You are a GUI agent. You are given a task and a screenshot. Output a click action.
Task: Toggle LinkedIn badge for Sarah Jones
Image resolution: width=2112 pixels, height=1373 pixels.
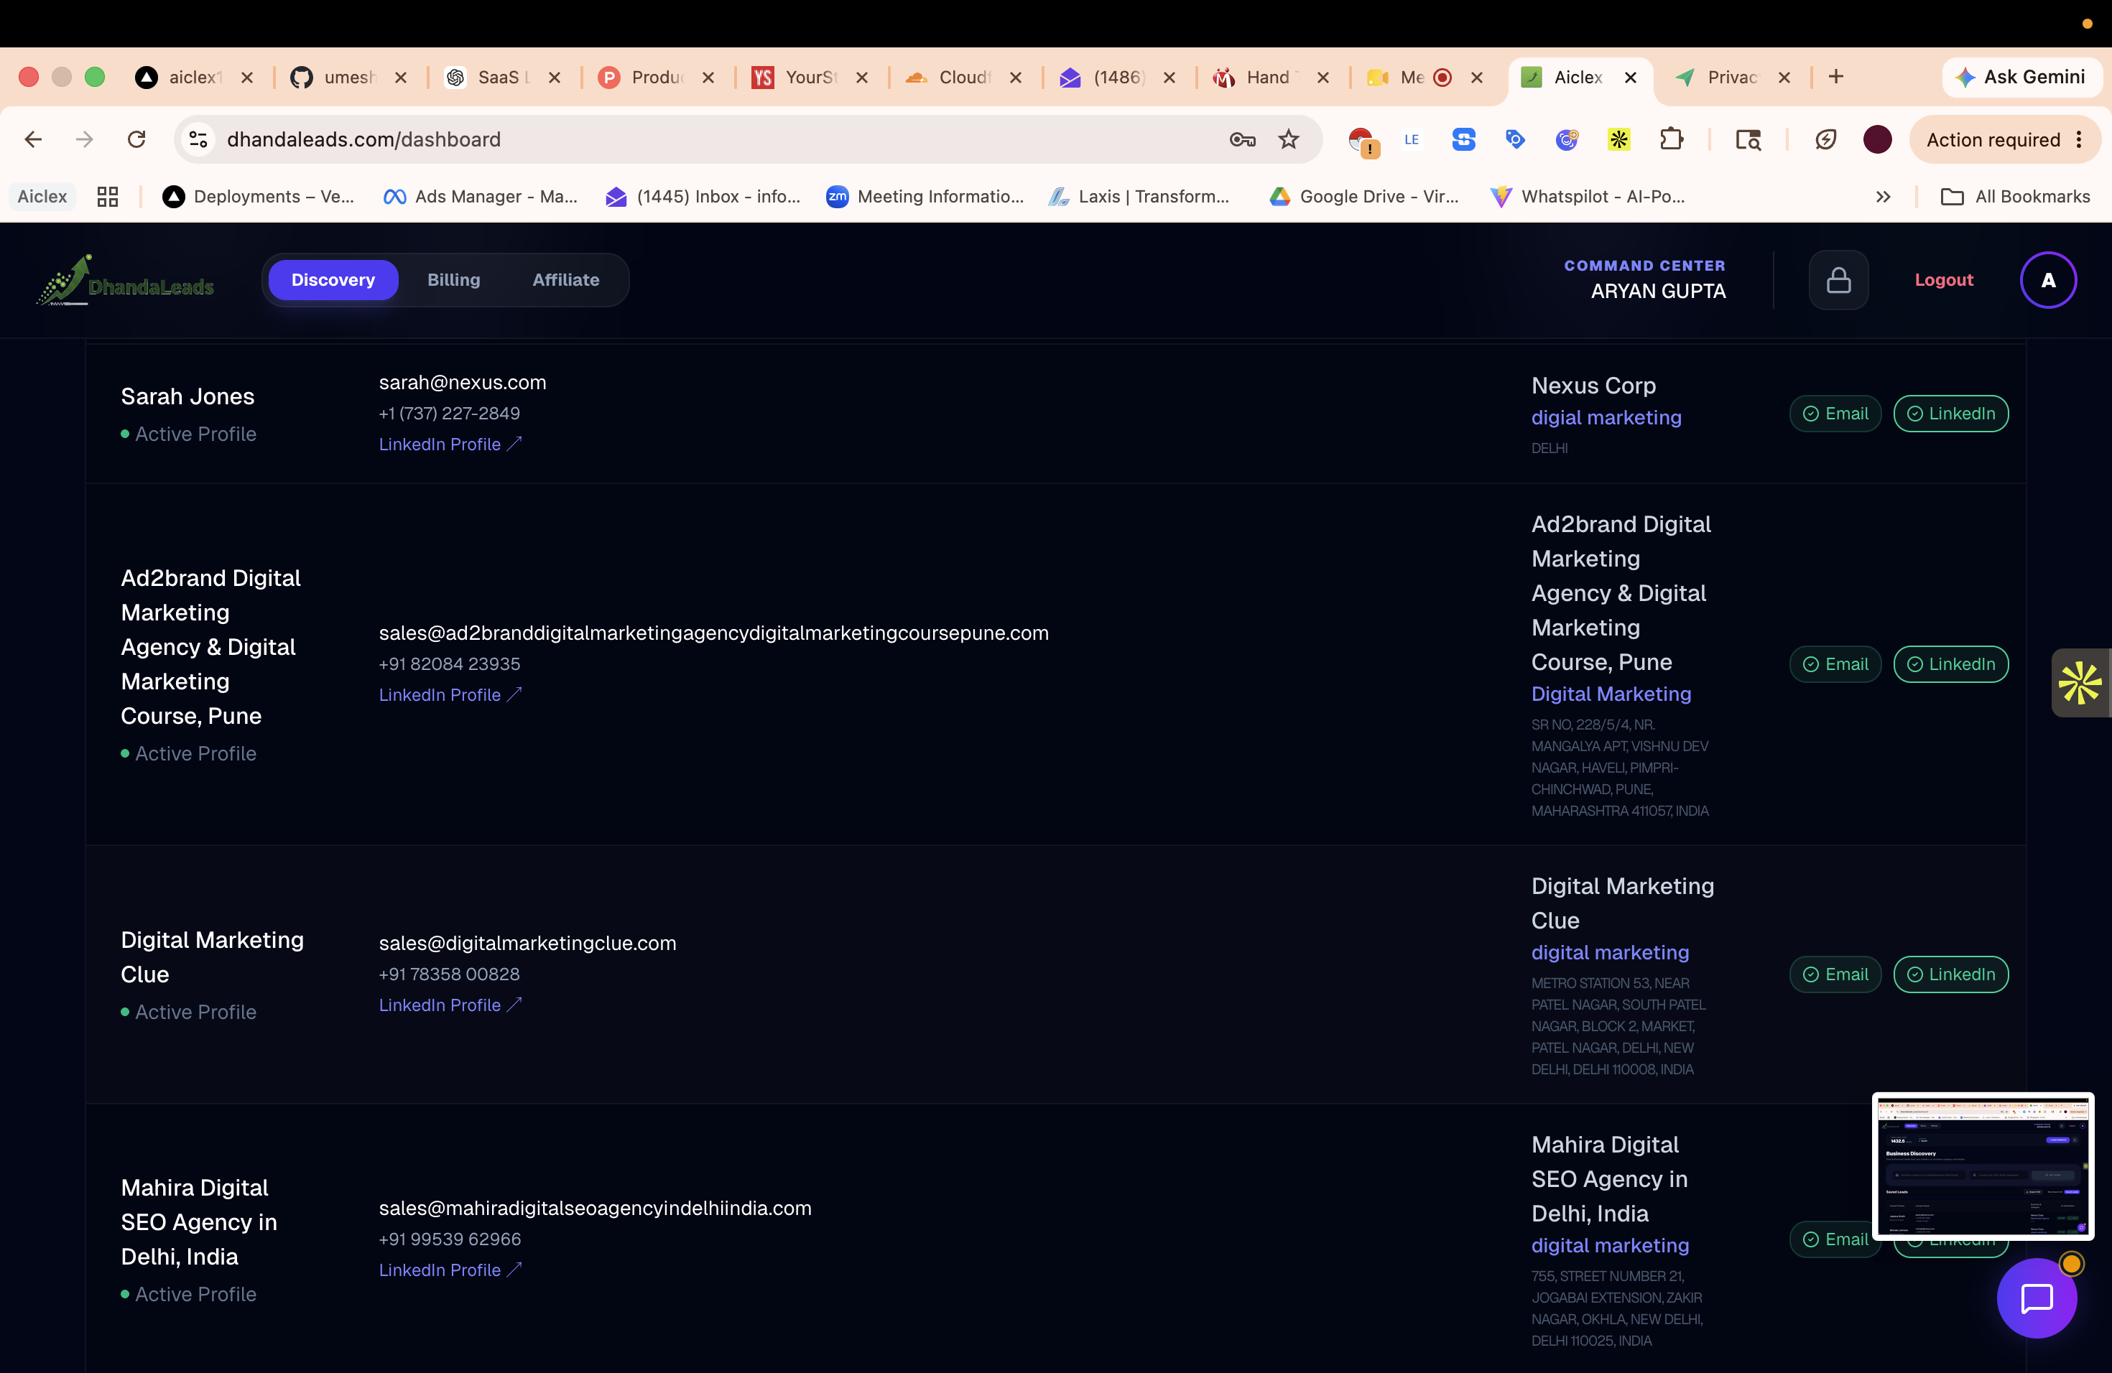point(1950,414)
